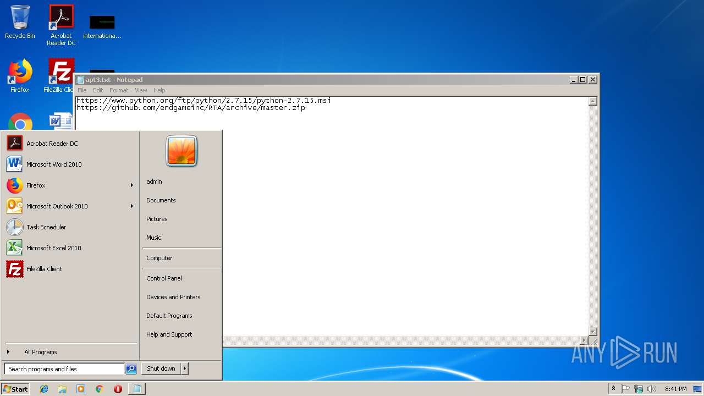Click the taskbar clock showing 8:41 PM
The width and height of the screenshot is (704, 396).
pyautogui.click(x=675, y=389)
